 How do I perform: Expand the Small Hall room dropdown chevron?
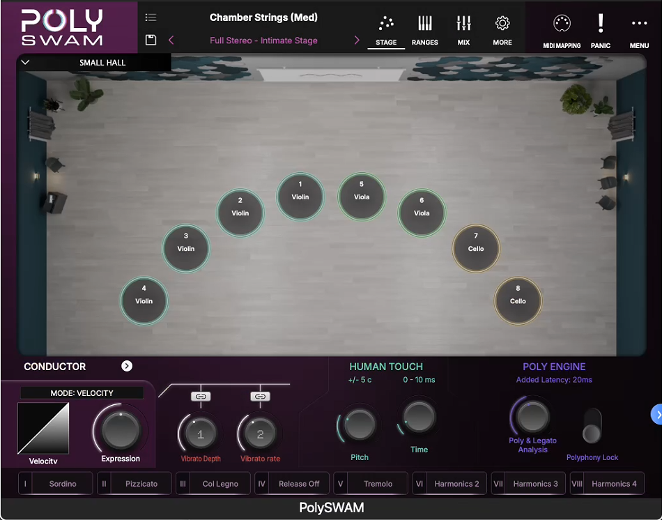25,63
